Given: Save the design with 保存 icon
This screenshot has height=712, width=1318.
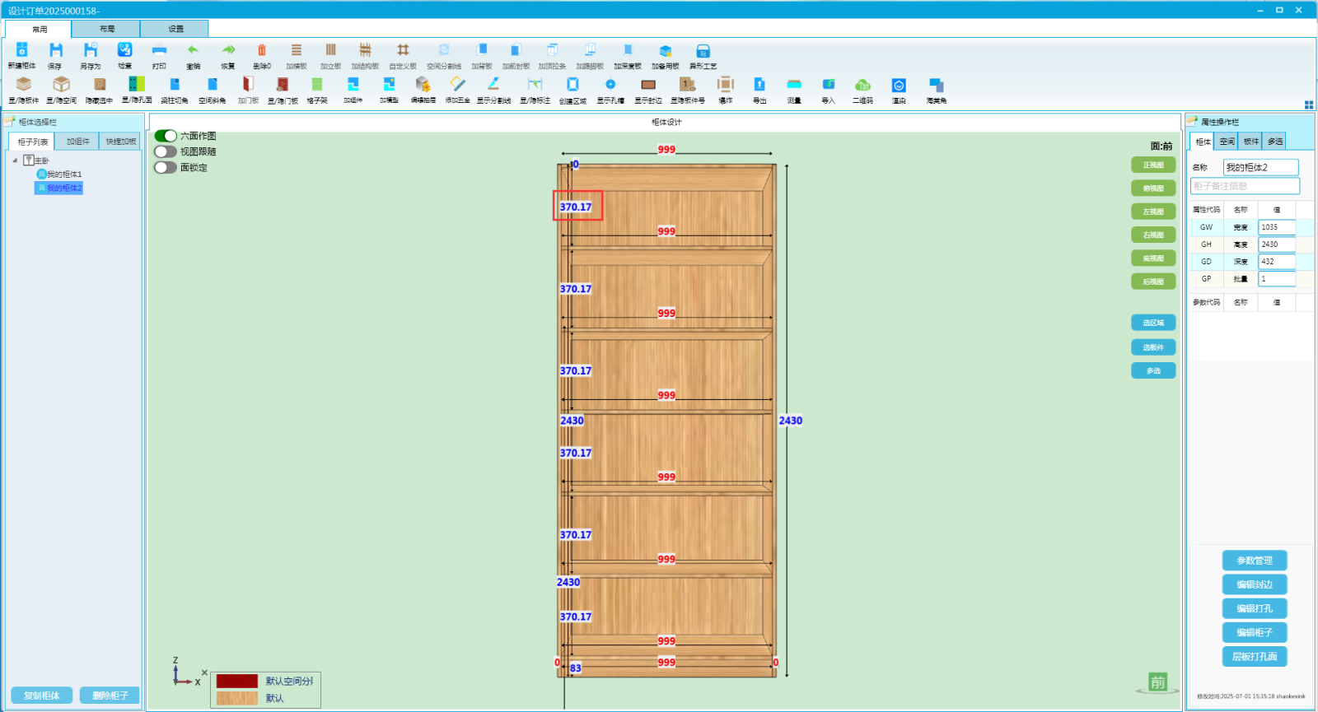Looking at the screenshot, I should [55, 50].
